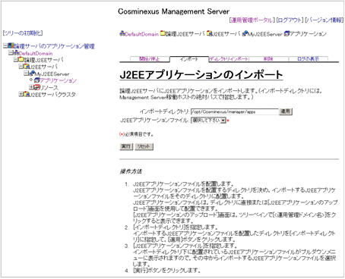The width and height of the screenshot is (345, 279).
Task: Click the ツリーの初期化 link
Action: click(x=23, y=33)
